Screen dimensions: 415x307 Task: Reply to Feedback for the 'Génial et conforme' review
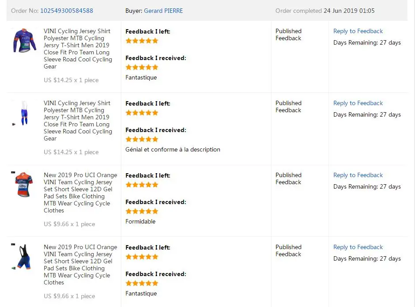[x=358, y=103]
